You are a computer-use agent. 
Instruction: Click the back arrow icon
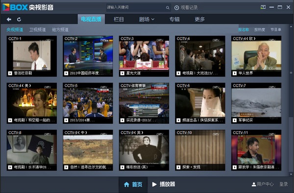click(9, 19)
